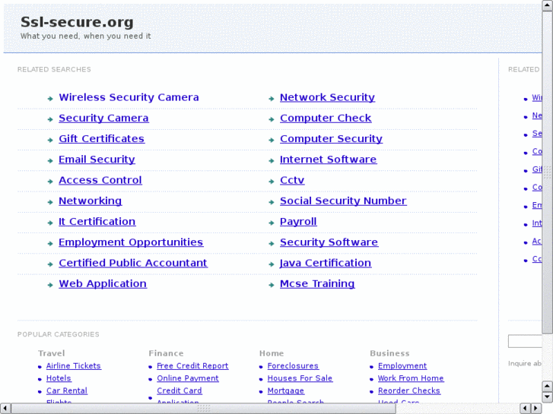Image resolution: width=553 pixels, height=414 pixels.
Task: Click the Online Payment link
Action: coord(188,378)
